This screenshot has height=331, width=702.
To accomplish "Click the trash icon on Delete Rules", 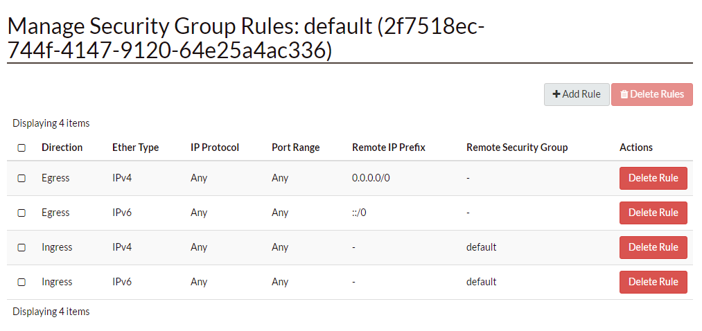I will click(x=624, y=94).
